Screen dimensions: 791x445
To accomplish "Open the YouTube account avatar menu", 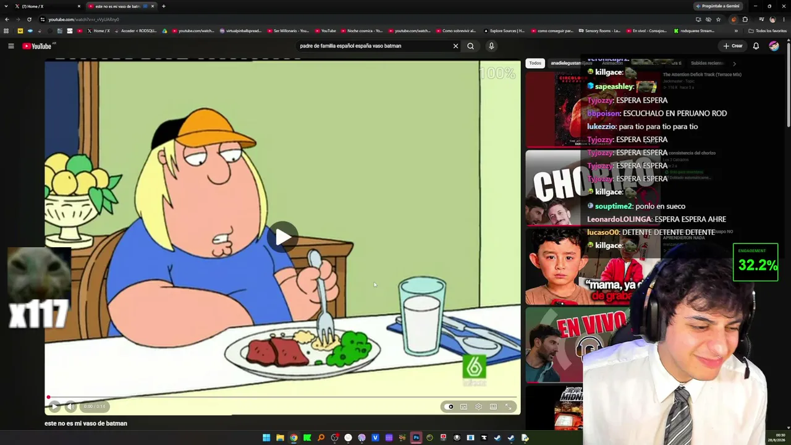I will tap(774, 46).
